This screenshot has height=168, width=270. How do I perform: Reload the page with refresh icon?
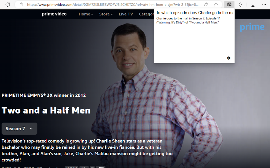(8, 4)
